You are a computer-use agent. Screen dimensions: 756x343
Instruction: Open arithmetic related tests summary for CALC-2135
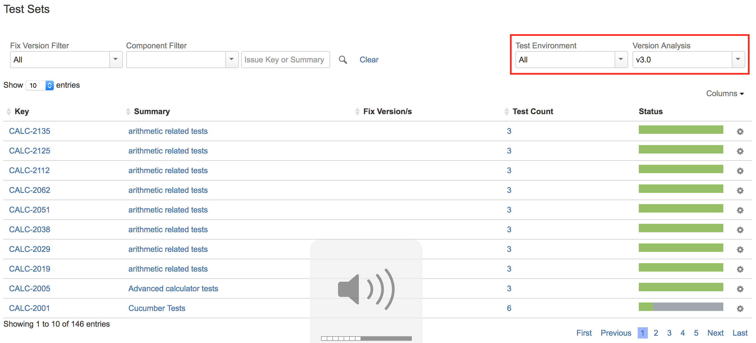pyautogui.click(x=168, y=131)
